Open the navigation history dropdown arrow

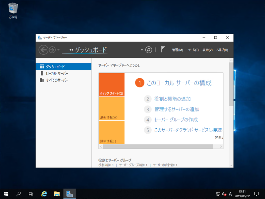click(x=58, y=50)
